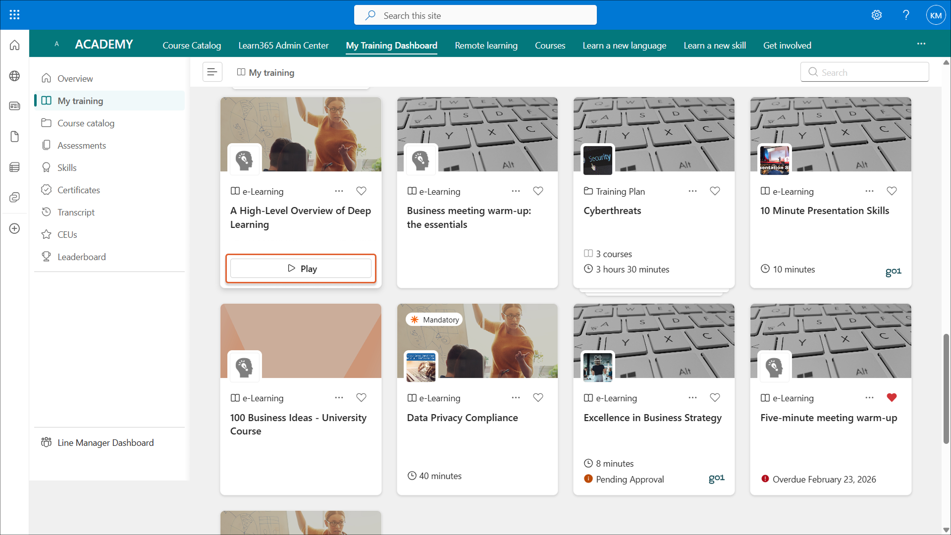
Task: Open Leaderboard in the sidebar
Action: (x=109, y=257)
